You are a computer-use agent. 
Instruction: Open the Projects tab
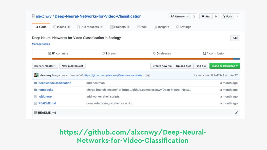tap(120, 27)
